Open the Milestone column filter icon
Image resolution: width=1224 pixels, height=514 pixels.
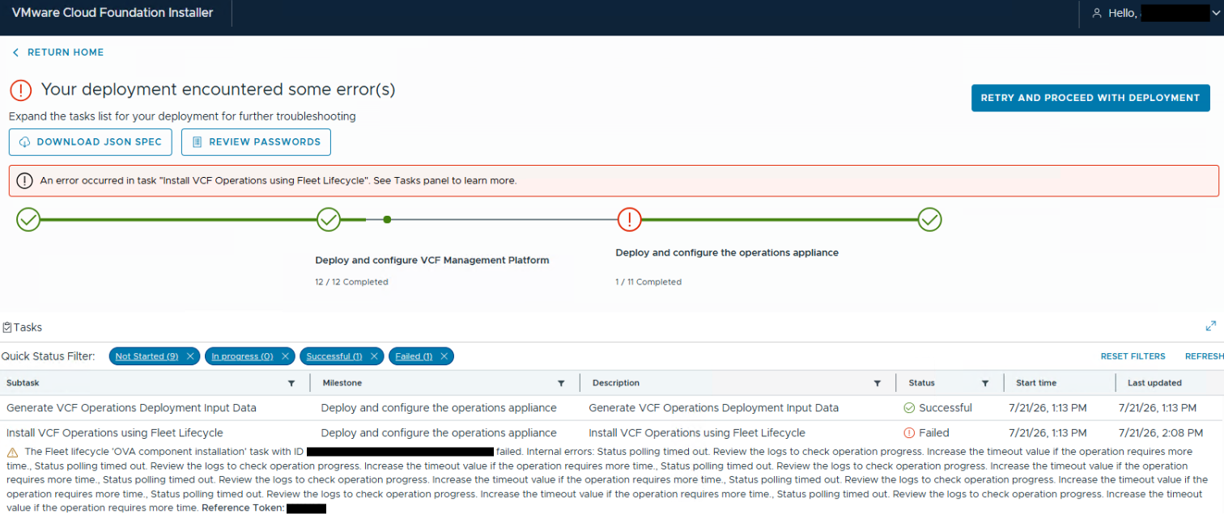click(x=561, y=383)
